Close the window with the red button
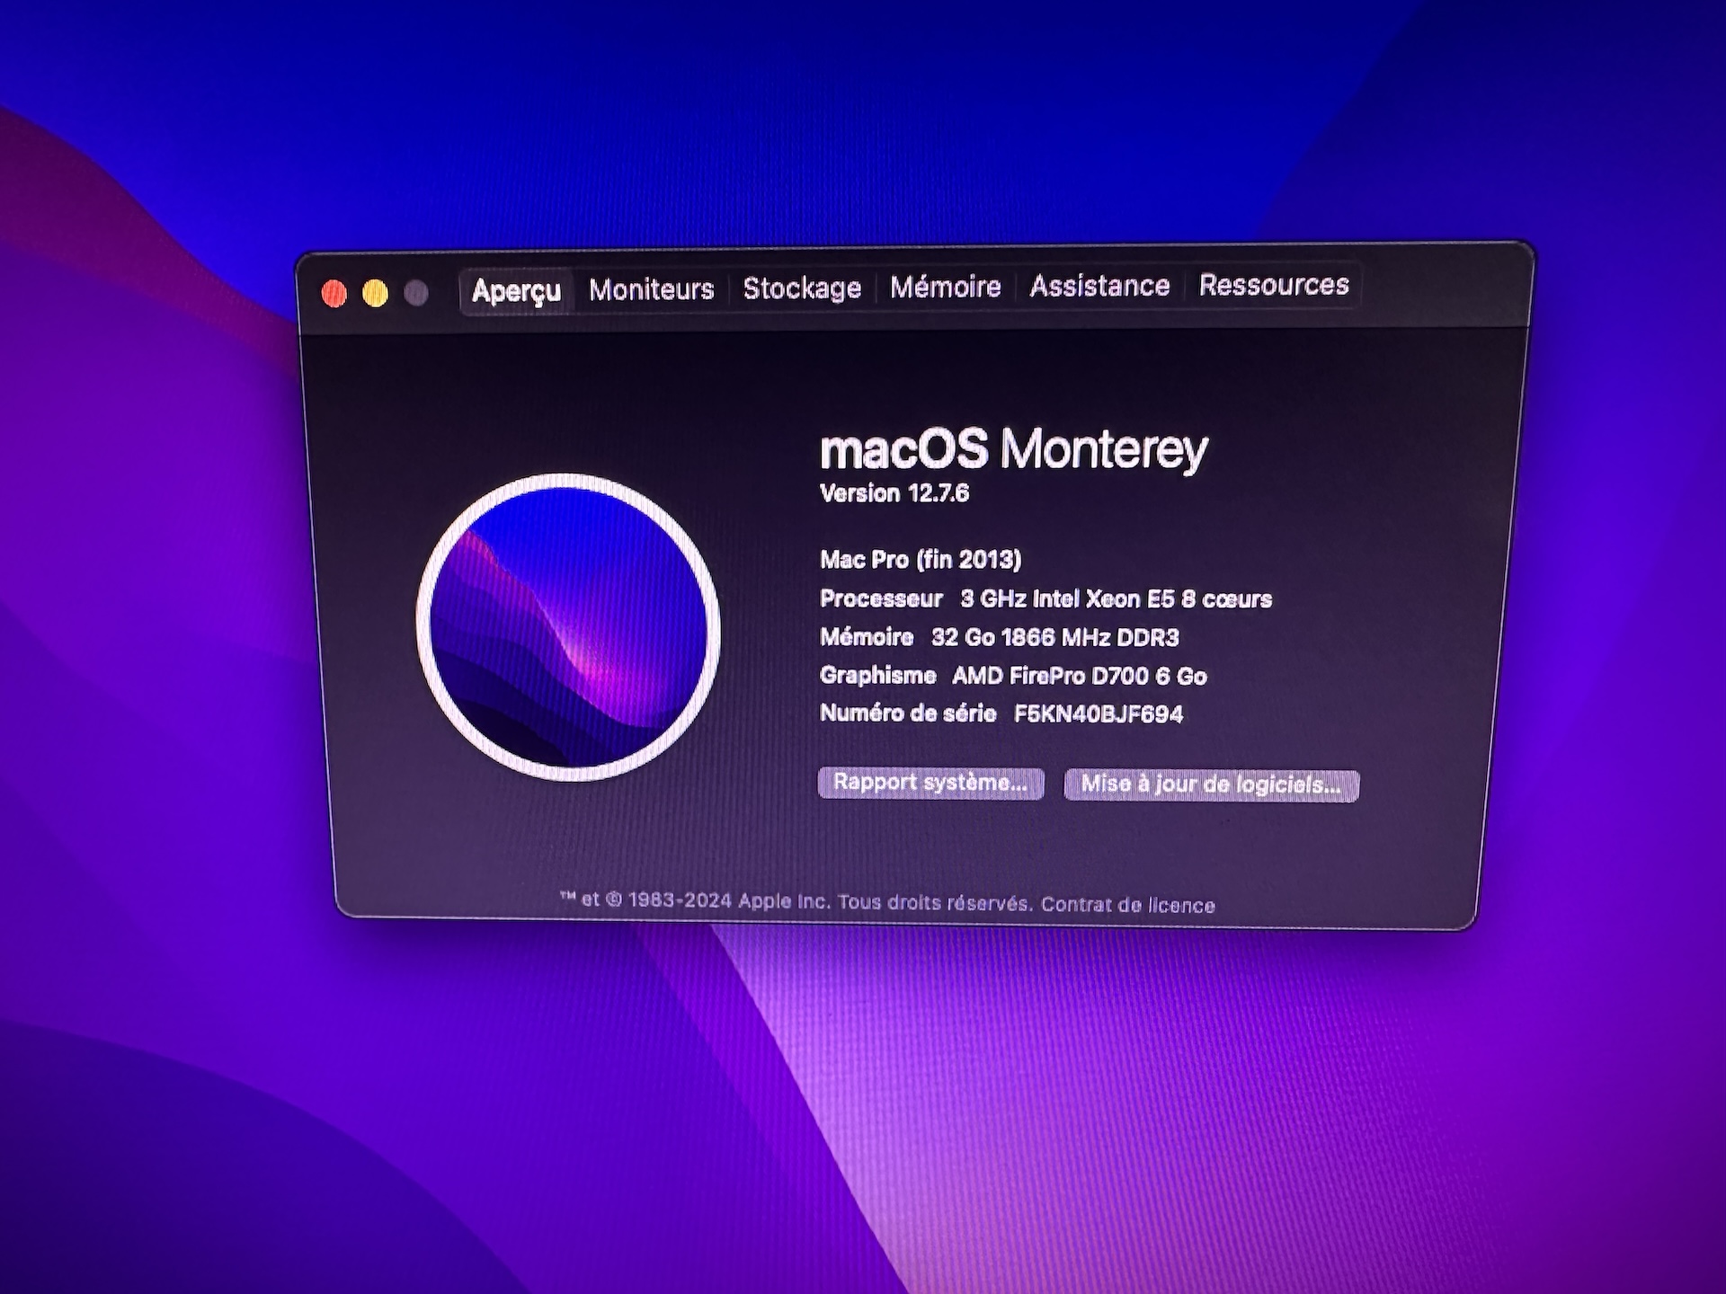Viewport: 1726px width, 1294px height. click(x=334, y=294)
